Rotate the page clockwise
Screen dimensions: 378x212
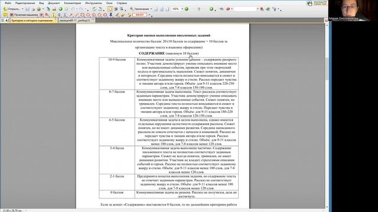pyautogui.click(x=100, y=9)
